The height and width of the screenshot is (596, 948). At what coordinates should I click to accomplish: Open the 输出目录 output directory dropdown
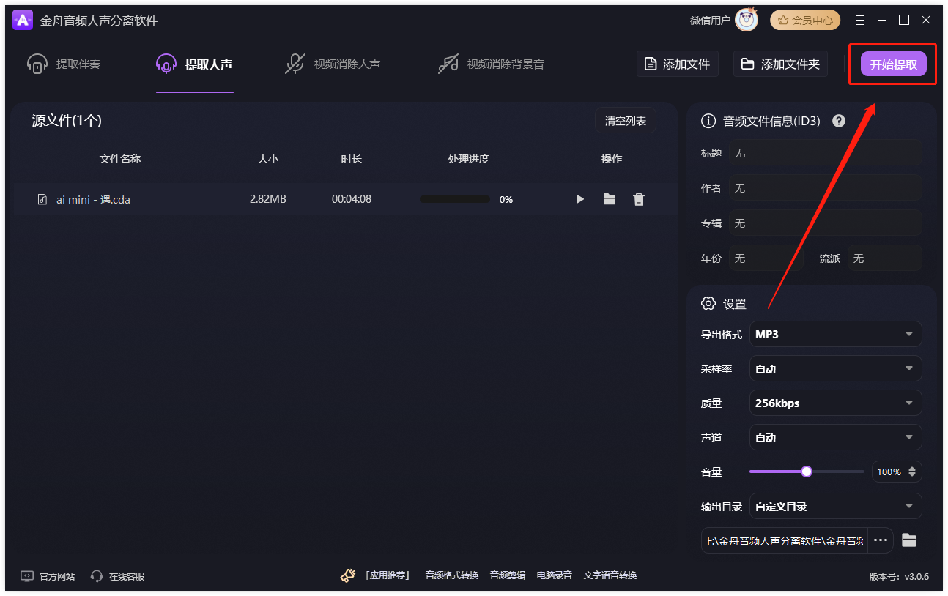coord(834,506)
